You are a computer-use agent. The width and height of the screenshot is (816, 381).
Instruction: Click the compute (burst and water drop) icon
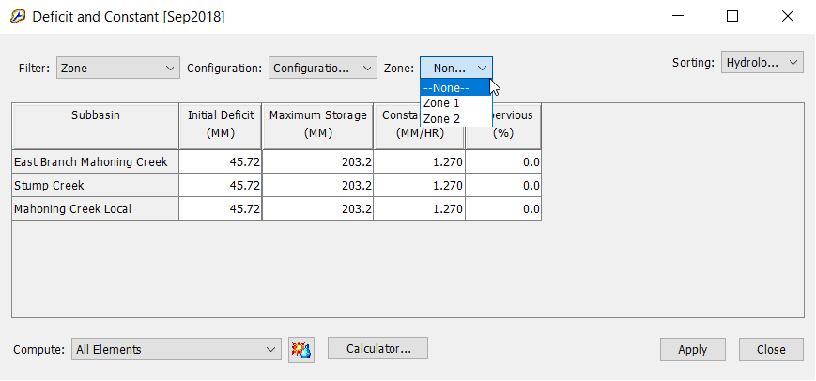pyautogui.click(x=301, y=350)
